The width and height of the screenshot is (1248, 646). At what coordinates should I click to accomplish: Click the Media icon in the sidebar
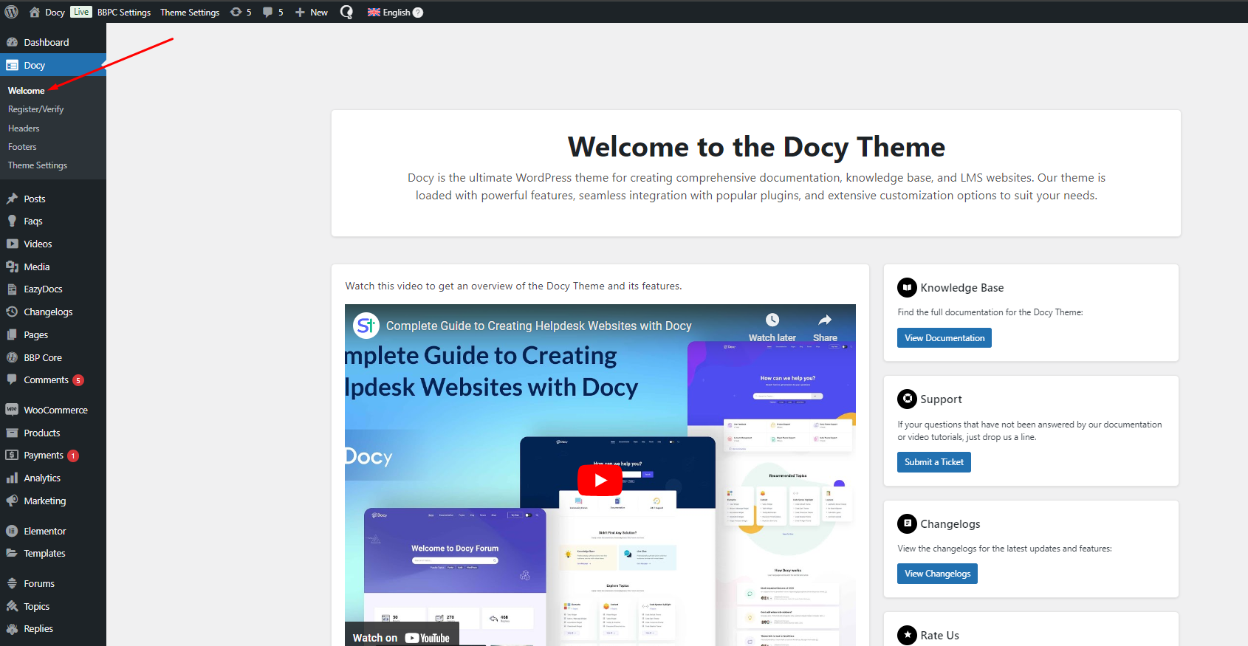coord(12,267)
